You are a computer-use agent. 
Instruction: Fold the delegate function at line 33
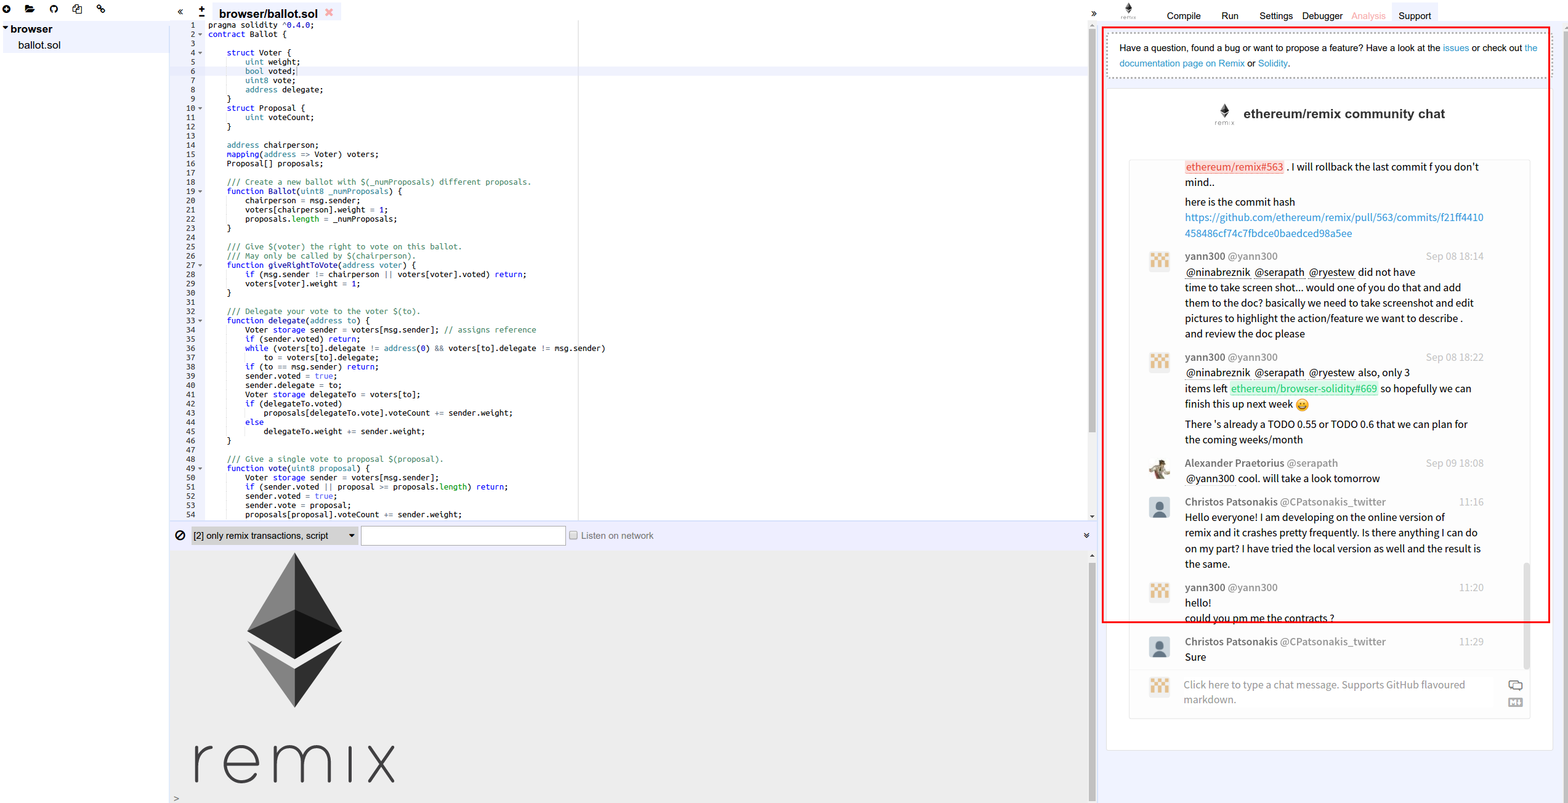click(200, 321)
